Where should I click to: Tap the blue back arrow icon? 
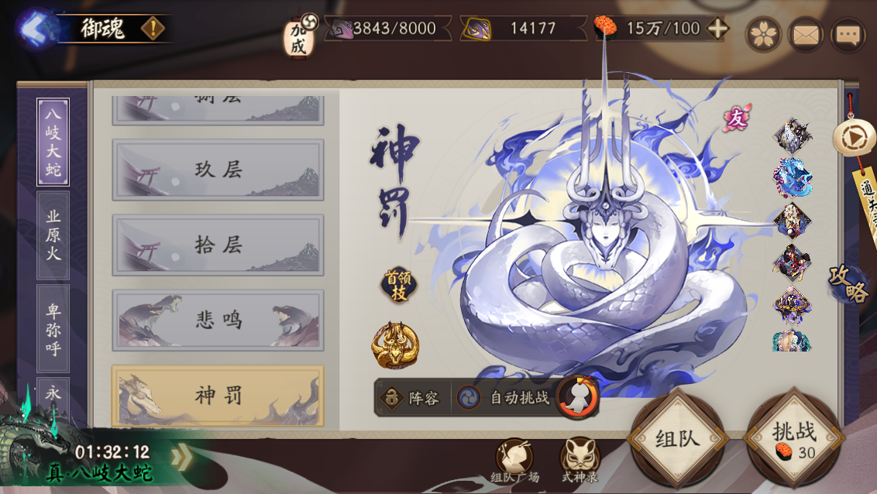pos(36,29)
